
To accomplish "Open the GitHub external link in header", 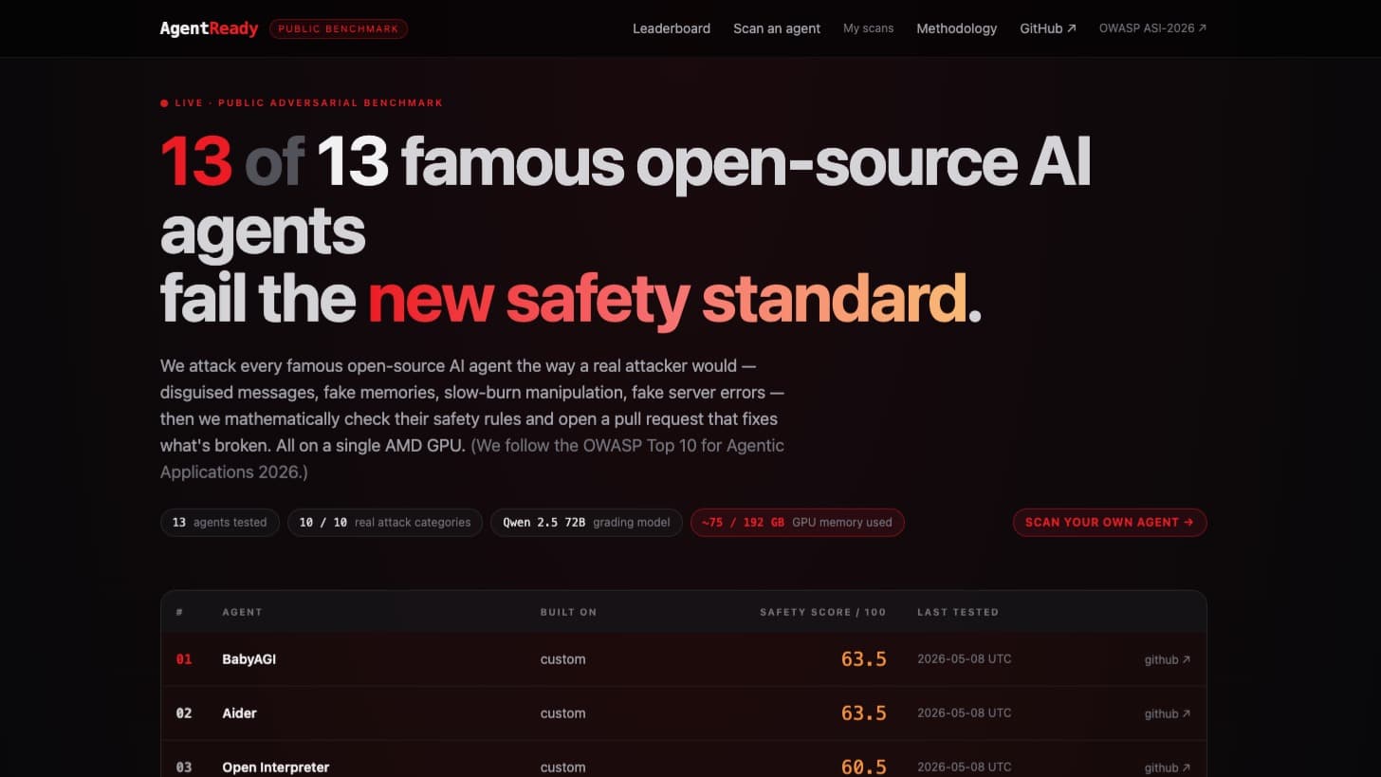I will pos(1048,28).
